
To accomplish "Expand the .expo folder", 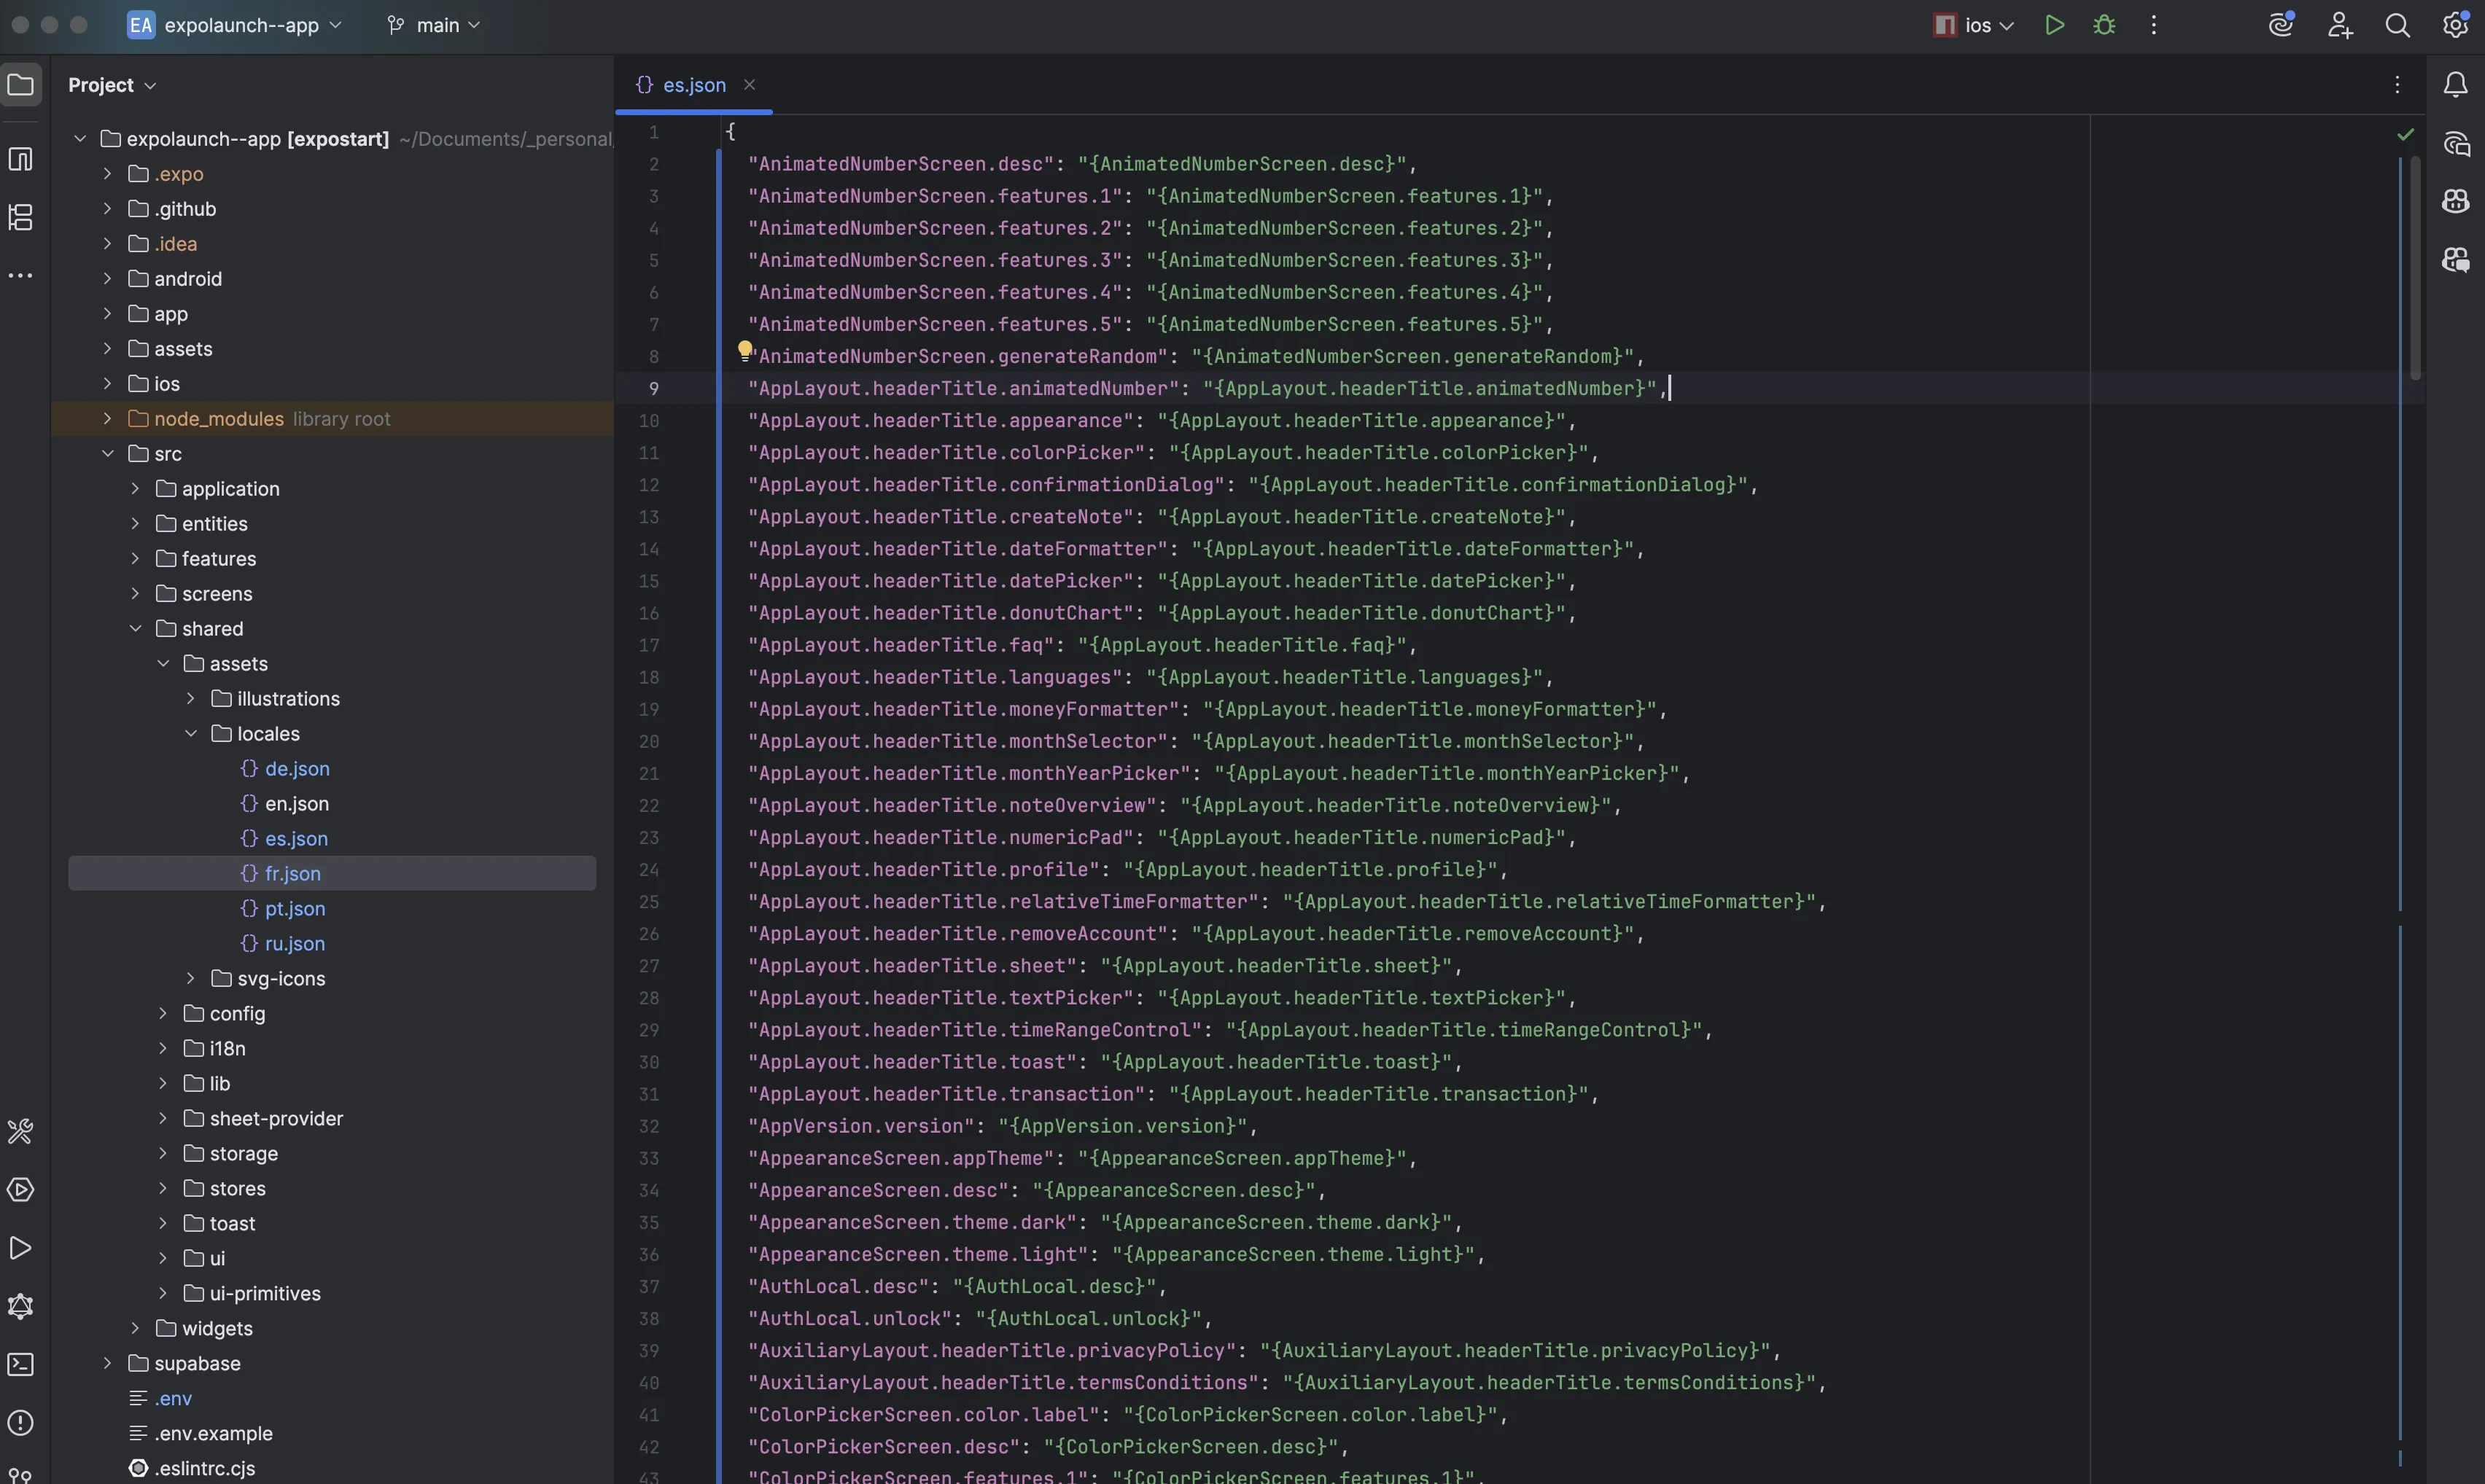I will point(107,174).
